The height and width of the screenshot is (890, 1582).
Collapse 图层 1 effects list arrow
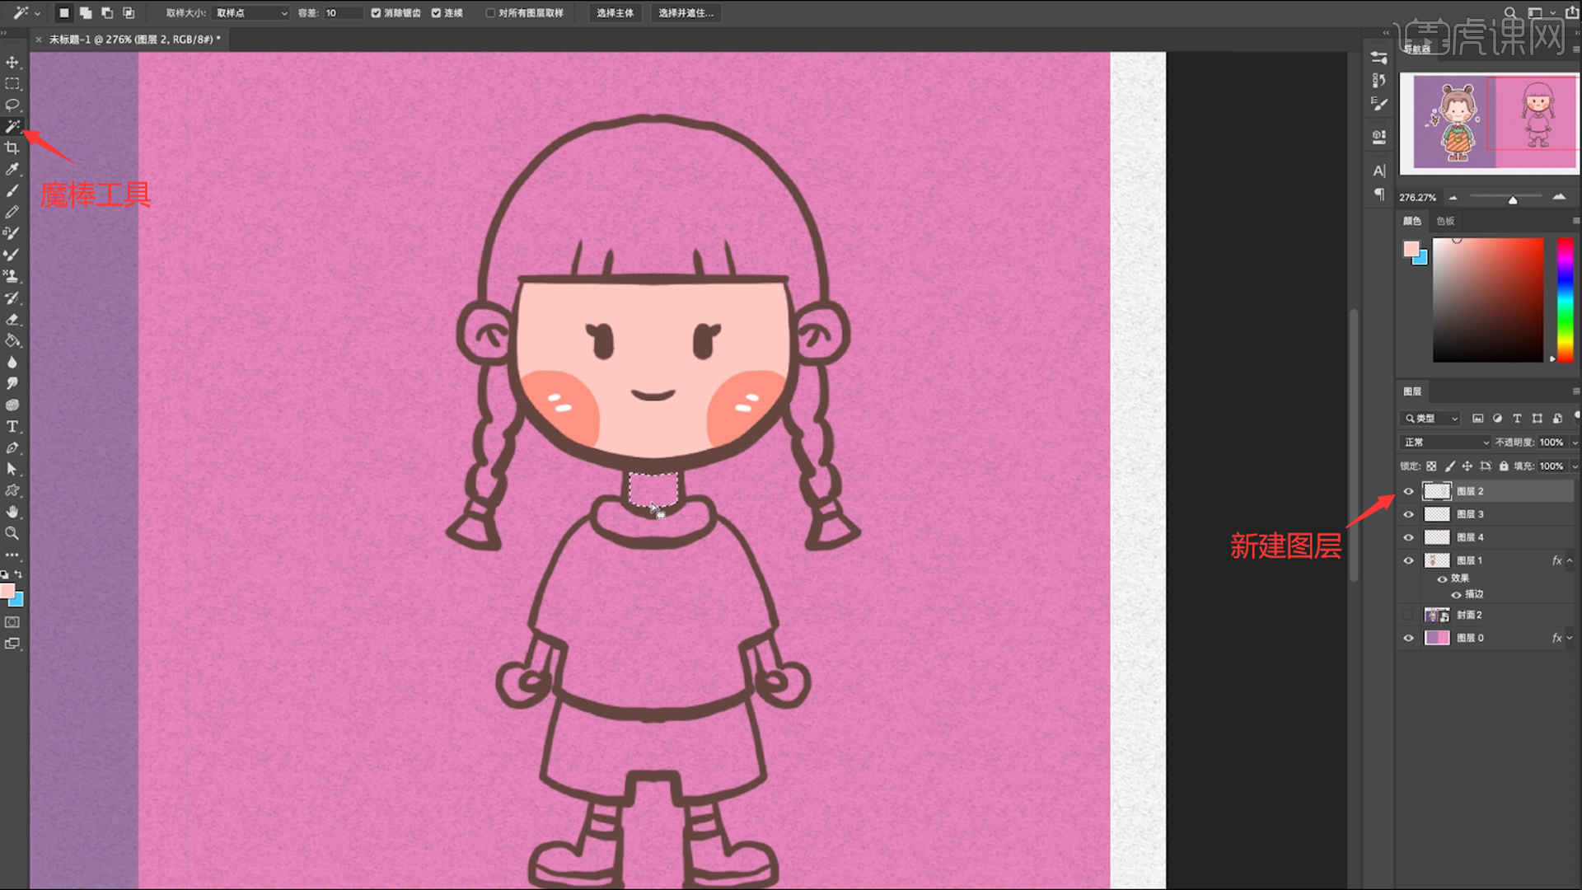click(x=1570, y=560)
